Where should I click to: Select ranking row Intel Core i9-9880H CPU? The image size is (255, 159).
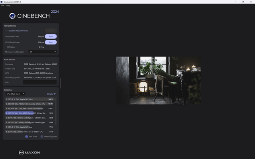click(x=29, y=132)
